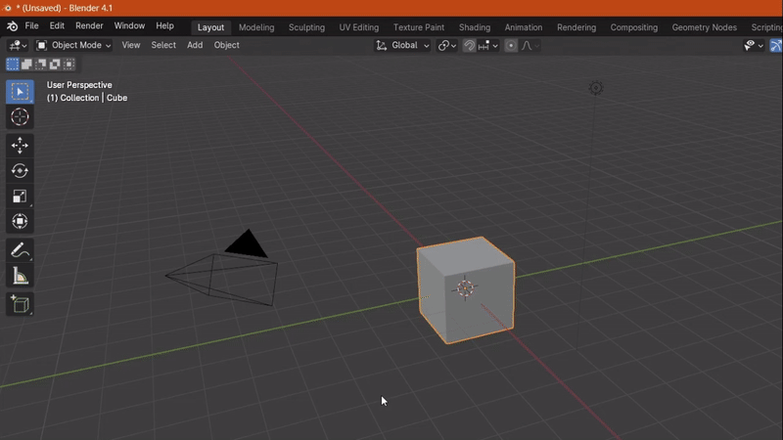Set selection mode to Invert
This screenshot has width=783, height=440.
click(x=55, y=64)
